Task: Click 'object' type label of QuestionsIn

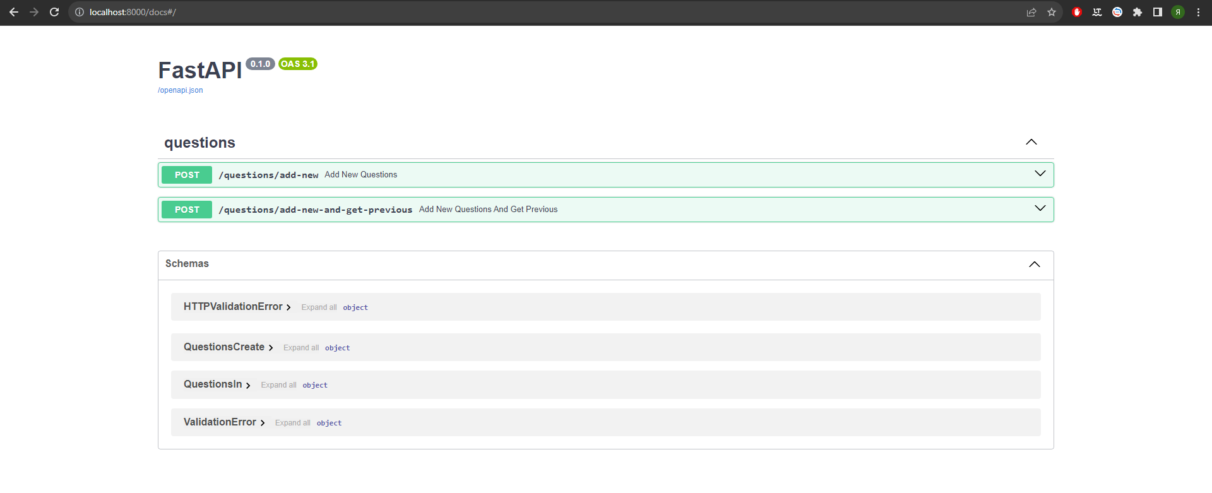Action: [x=315, y=385]
